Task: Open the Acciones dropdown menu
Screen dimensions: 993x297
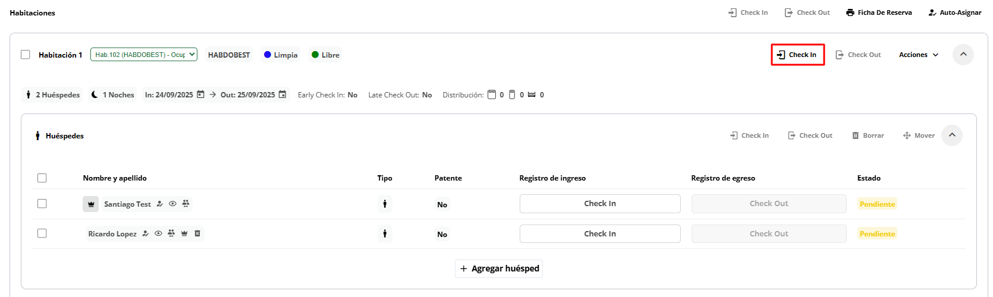Action: coord(919,55)
